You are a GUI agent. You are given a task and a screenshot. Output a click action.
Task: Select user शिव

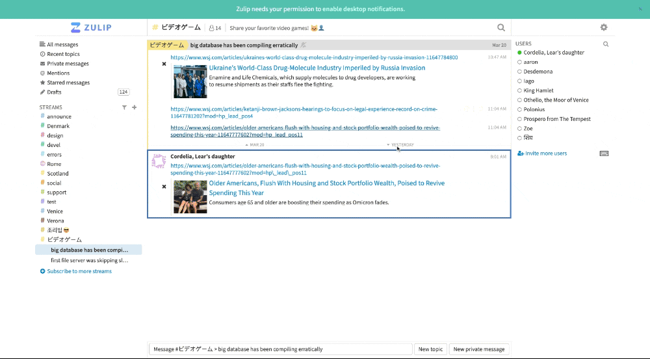(528, 138)
